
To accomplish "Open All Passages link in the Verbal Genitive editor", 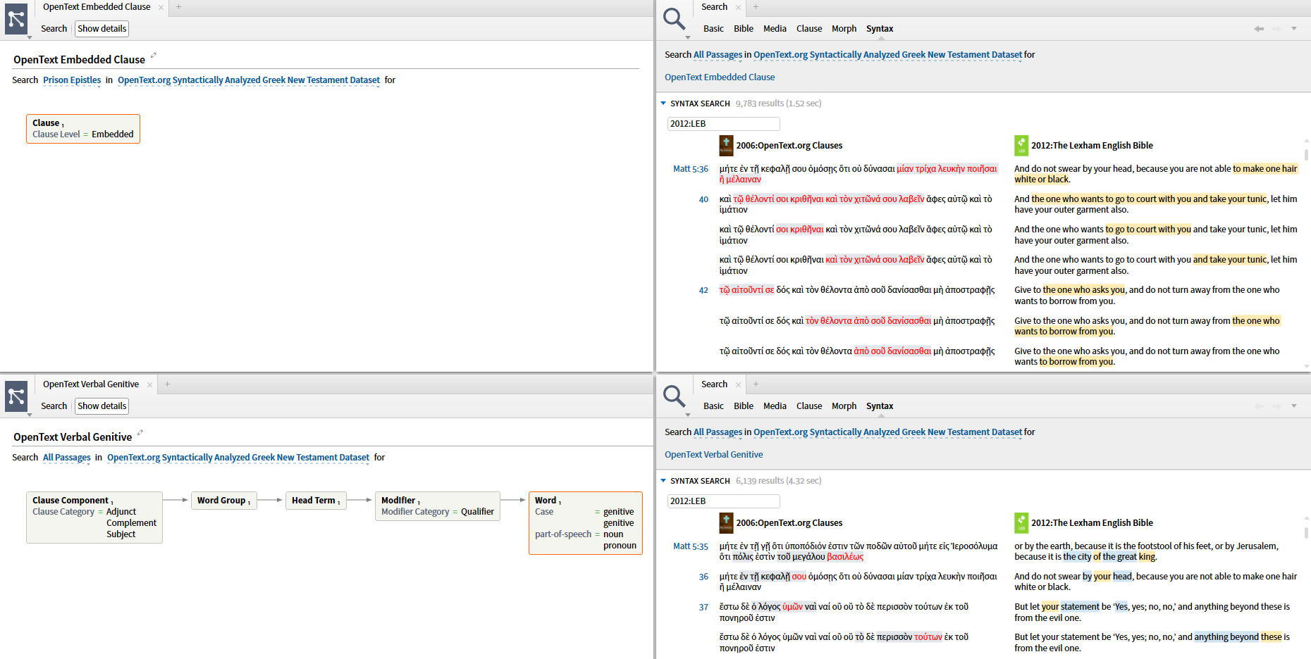I will 67,458.
